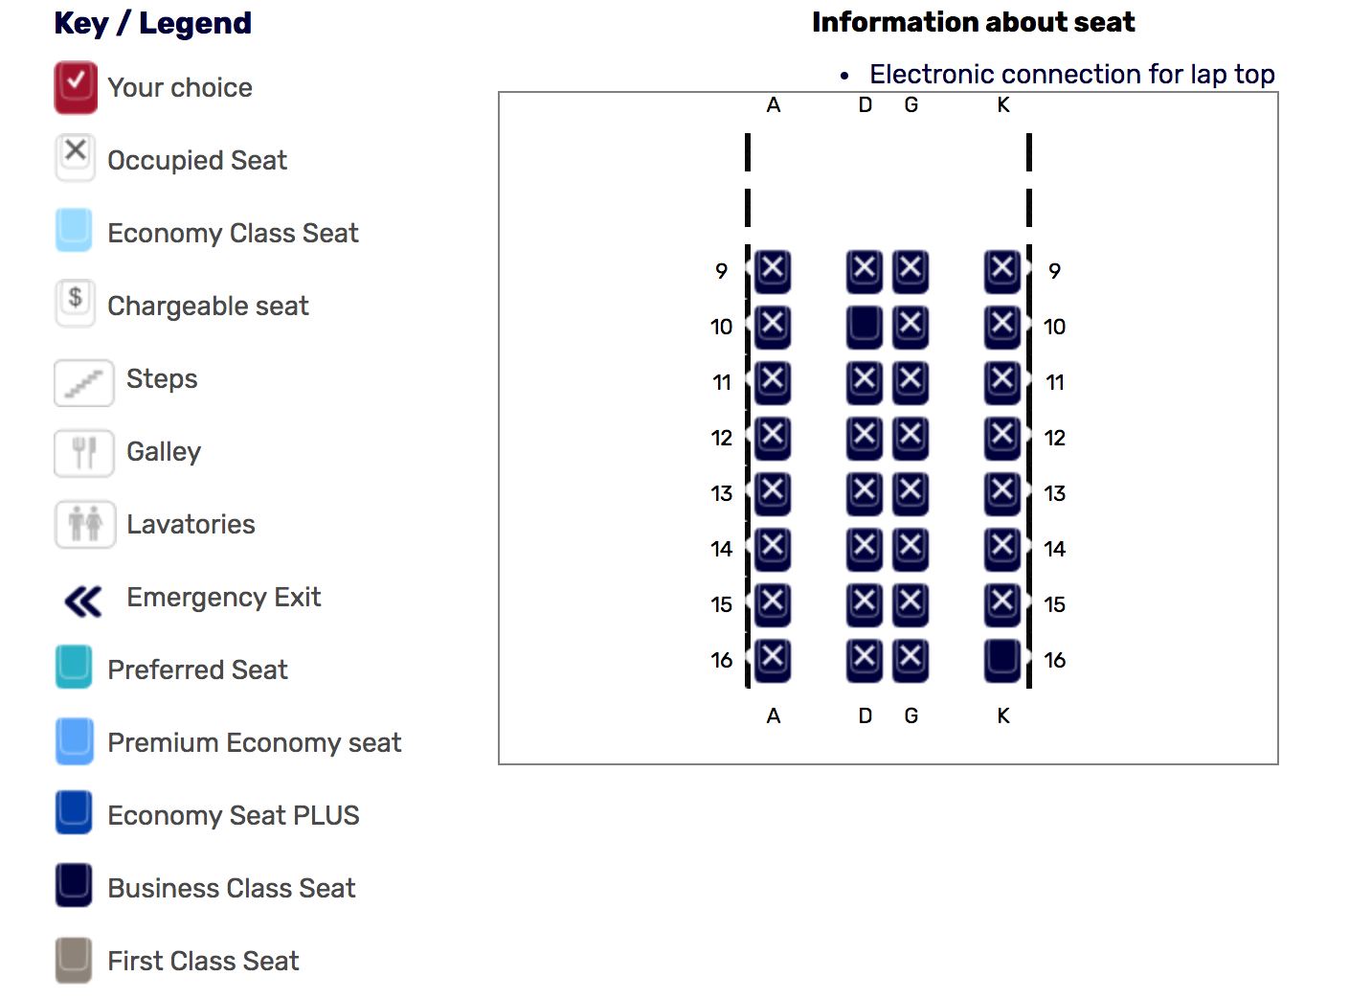Click occupied seat 14K
The image size is (1349, 999).
pos(1002,549)
